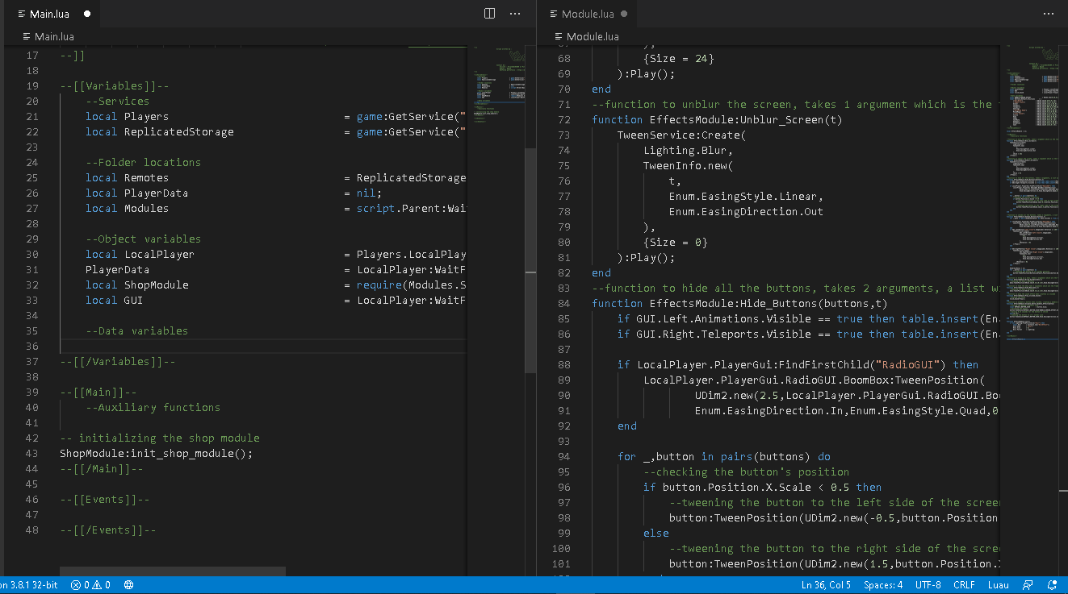Change the Luau language mode
Image resolution: width=1068 pixels, height=594 pixels.
coord(999,585)
